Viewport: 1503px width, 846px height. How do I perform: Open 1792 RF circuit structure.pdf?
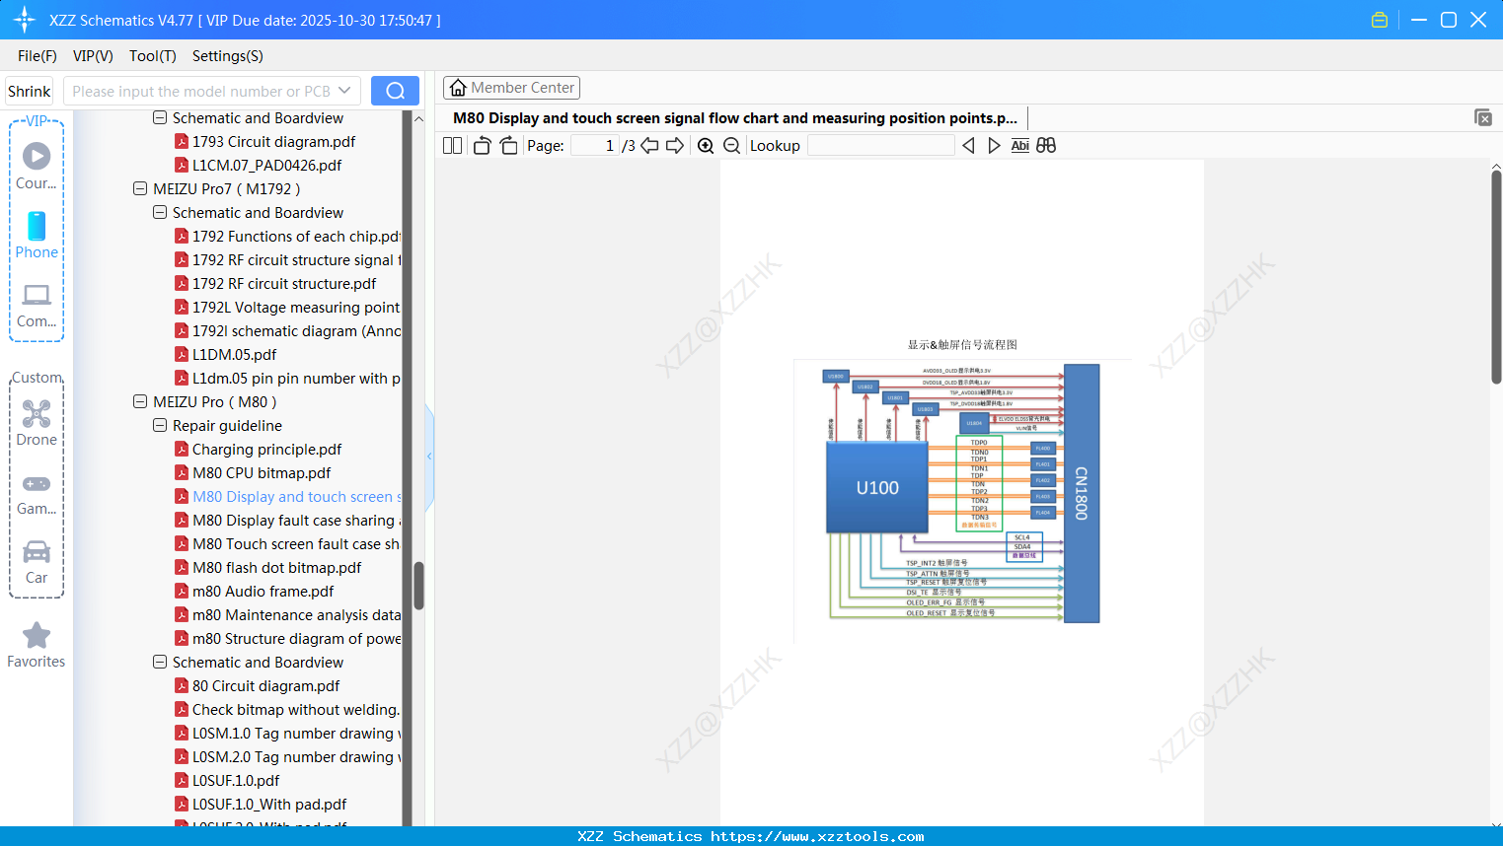(275, 283)
